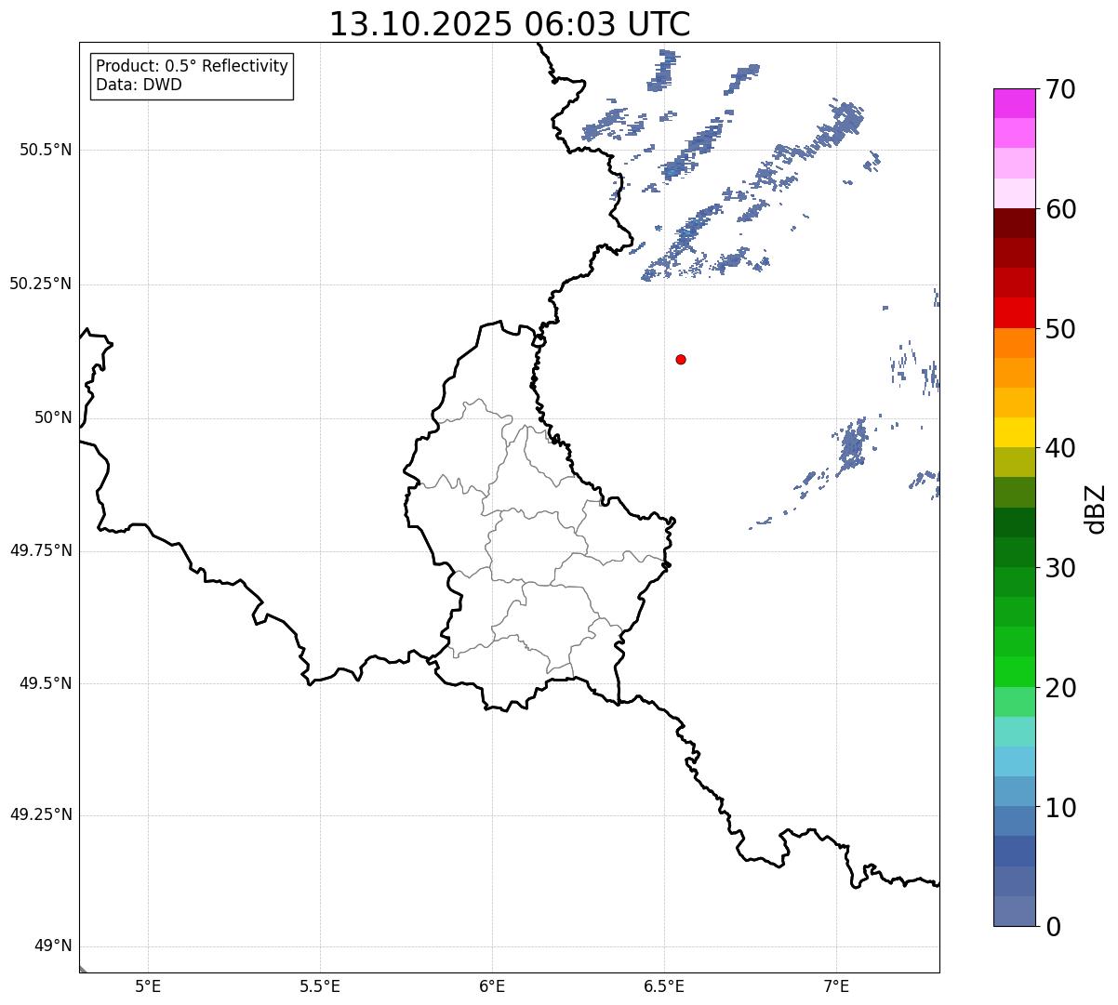Click the bright green colorbar segment at 20 dBZ
This screenshot has height=1005, width=1118.
click(x=1014, y=672)
